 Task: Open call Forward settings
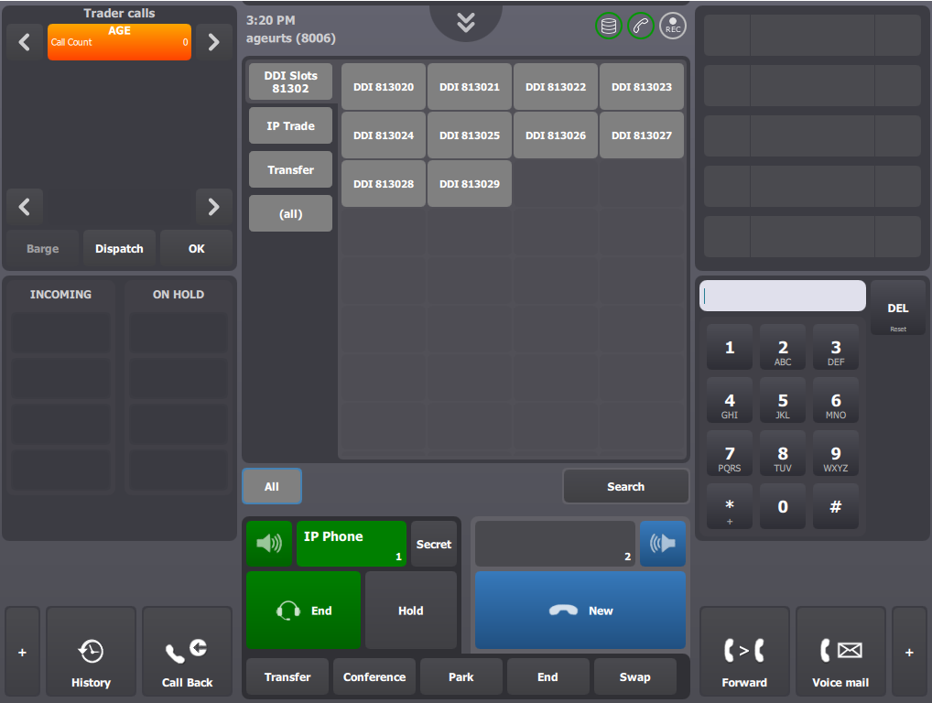(744, 652)
